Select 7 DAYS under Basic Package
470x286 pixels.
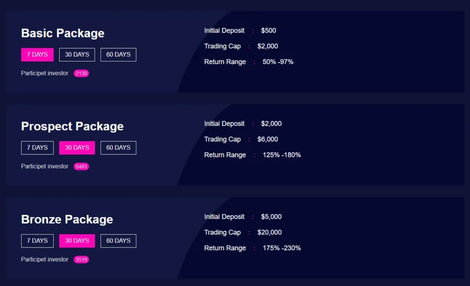point(37,55)
